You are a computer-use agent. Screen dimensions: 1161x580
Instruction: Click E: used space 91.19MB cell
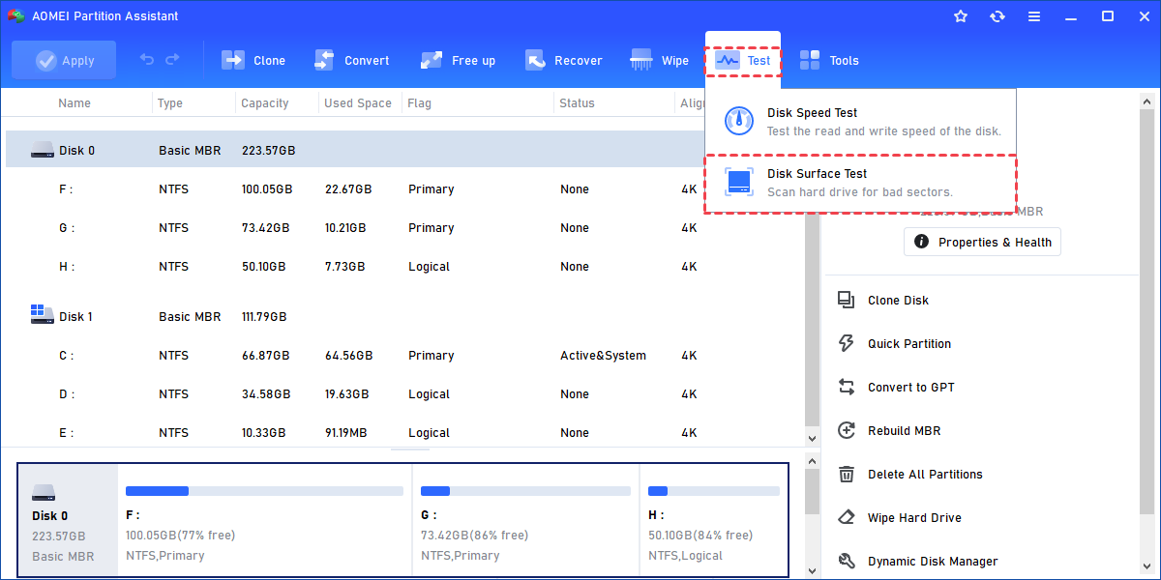[346, 433]
